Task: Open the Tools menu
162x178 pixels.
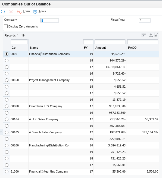Action: 42,11
